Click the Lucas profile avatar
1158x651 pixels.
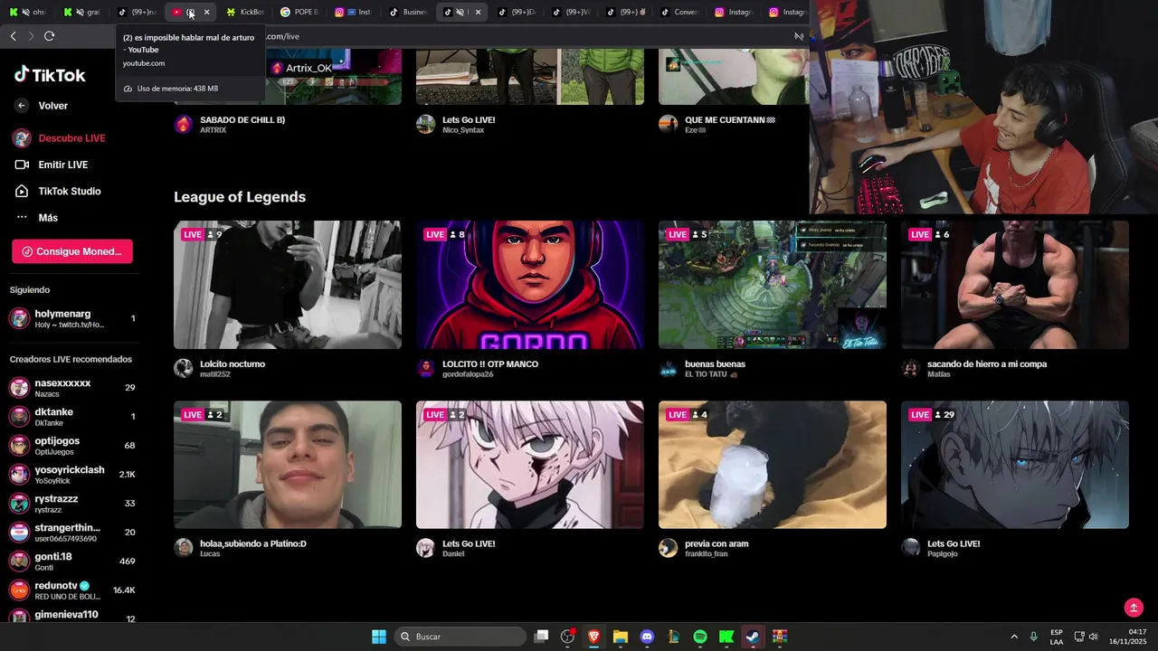coord(184,548)
